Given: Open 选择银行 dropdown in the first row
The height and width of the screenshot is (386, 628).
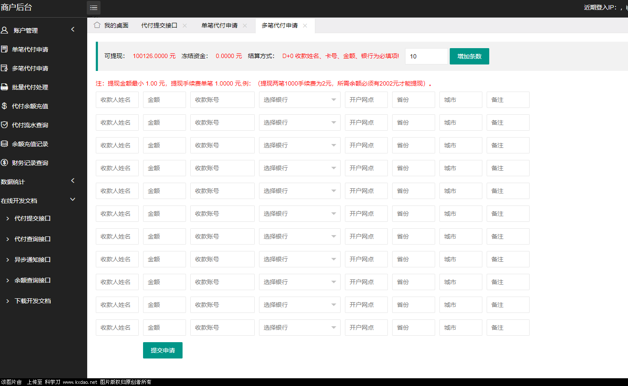Looking at the screenshot, I should pyautogui.click(x=300, y=100).
